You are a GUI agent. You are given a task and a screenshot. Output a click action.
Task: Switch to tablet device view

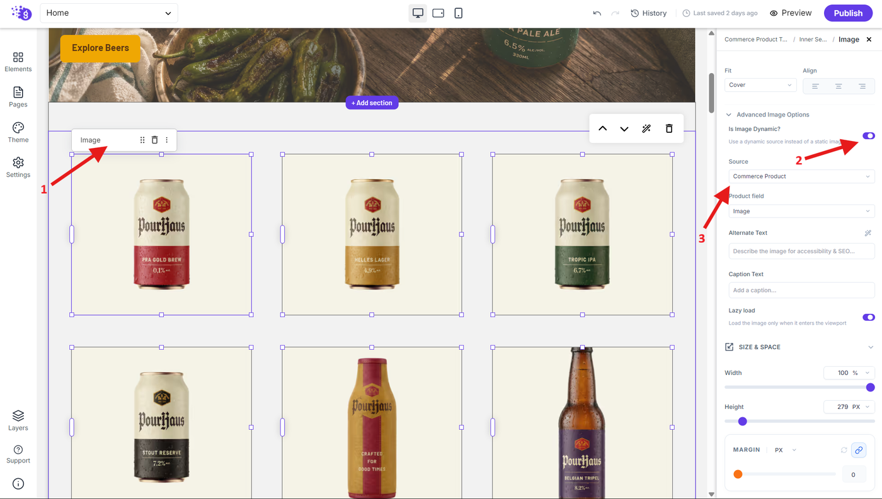[438, 13]
